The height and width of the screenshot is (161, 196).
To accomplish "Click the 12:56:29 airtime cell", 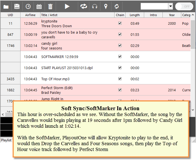I will tap(30, 23).
